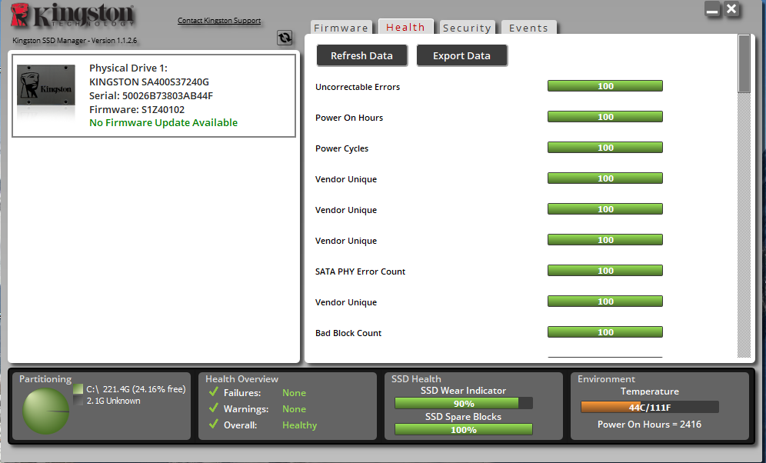Screen dimensions: 766x463
Task: Click the Power On Hours health bar
Action: [604, 117]
